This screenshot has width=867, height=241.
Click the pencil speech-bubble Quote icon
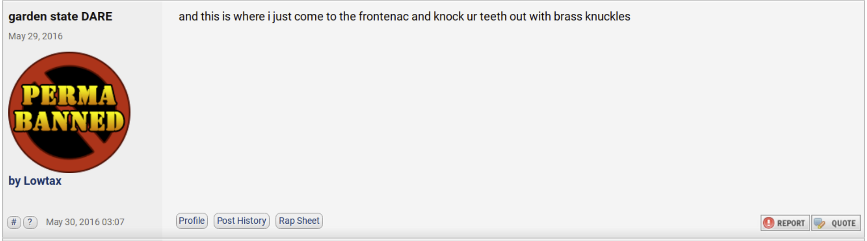[x=820, y=223]
